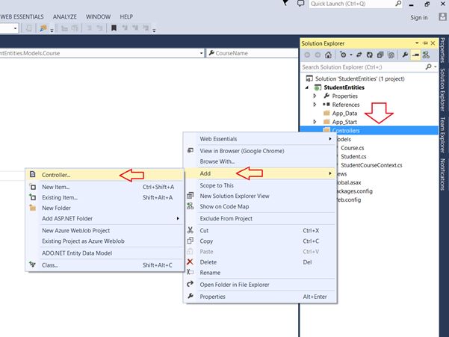This screenshot has height=337, width=449.
Task: Click the Quick Launch search icon
Action: 398,4
